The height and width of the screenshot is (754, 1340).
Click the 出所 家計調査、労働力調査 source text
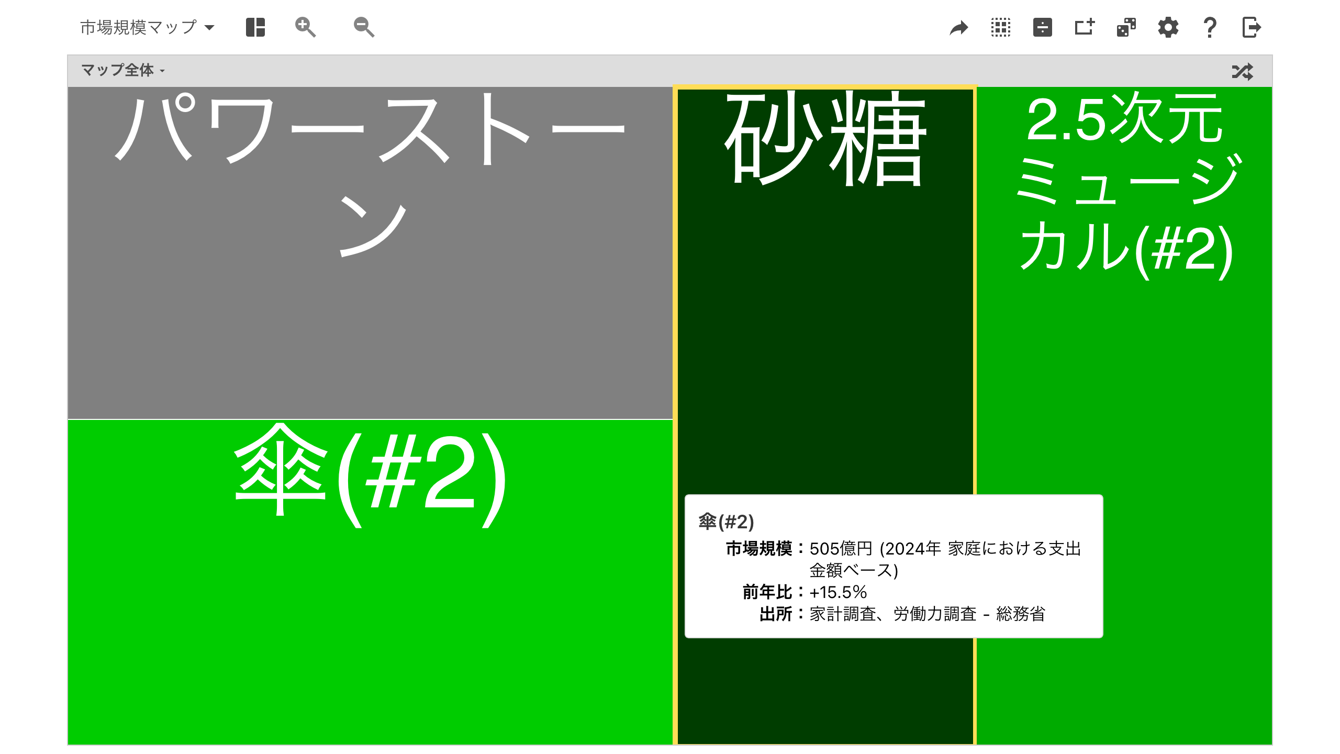click(x=927, y=614)
